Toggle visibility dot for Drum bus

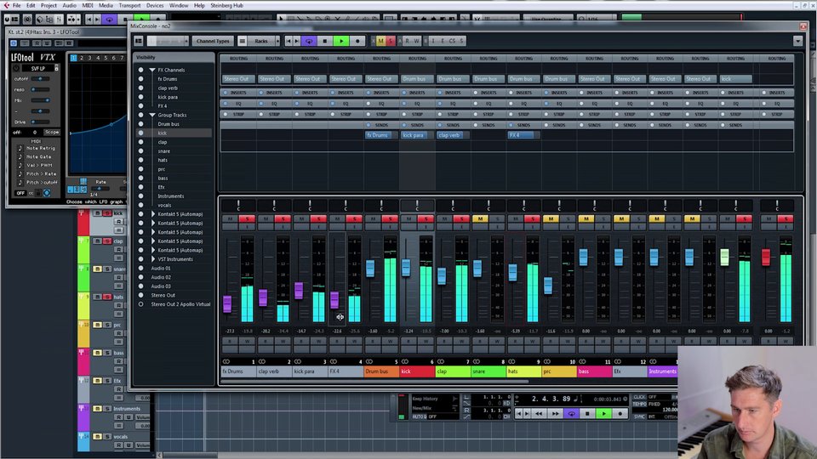(140, 124)
